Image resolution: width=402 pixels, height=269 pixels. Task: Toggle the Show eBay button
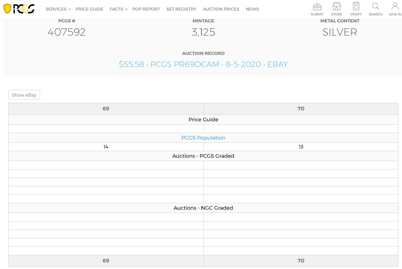pos(24,95)
